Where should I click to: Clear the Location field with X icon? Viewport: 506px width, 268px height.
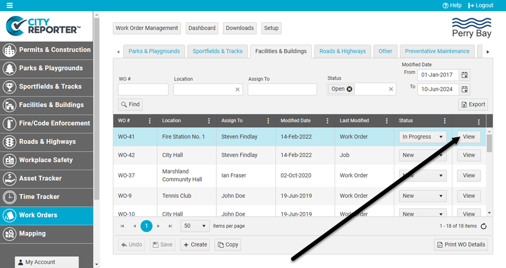click(x=238, y=90)
